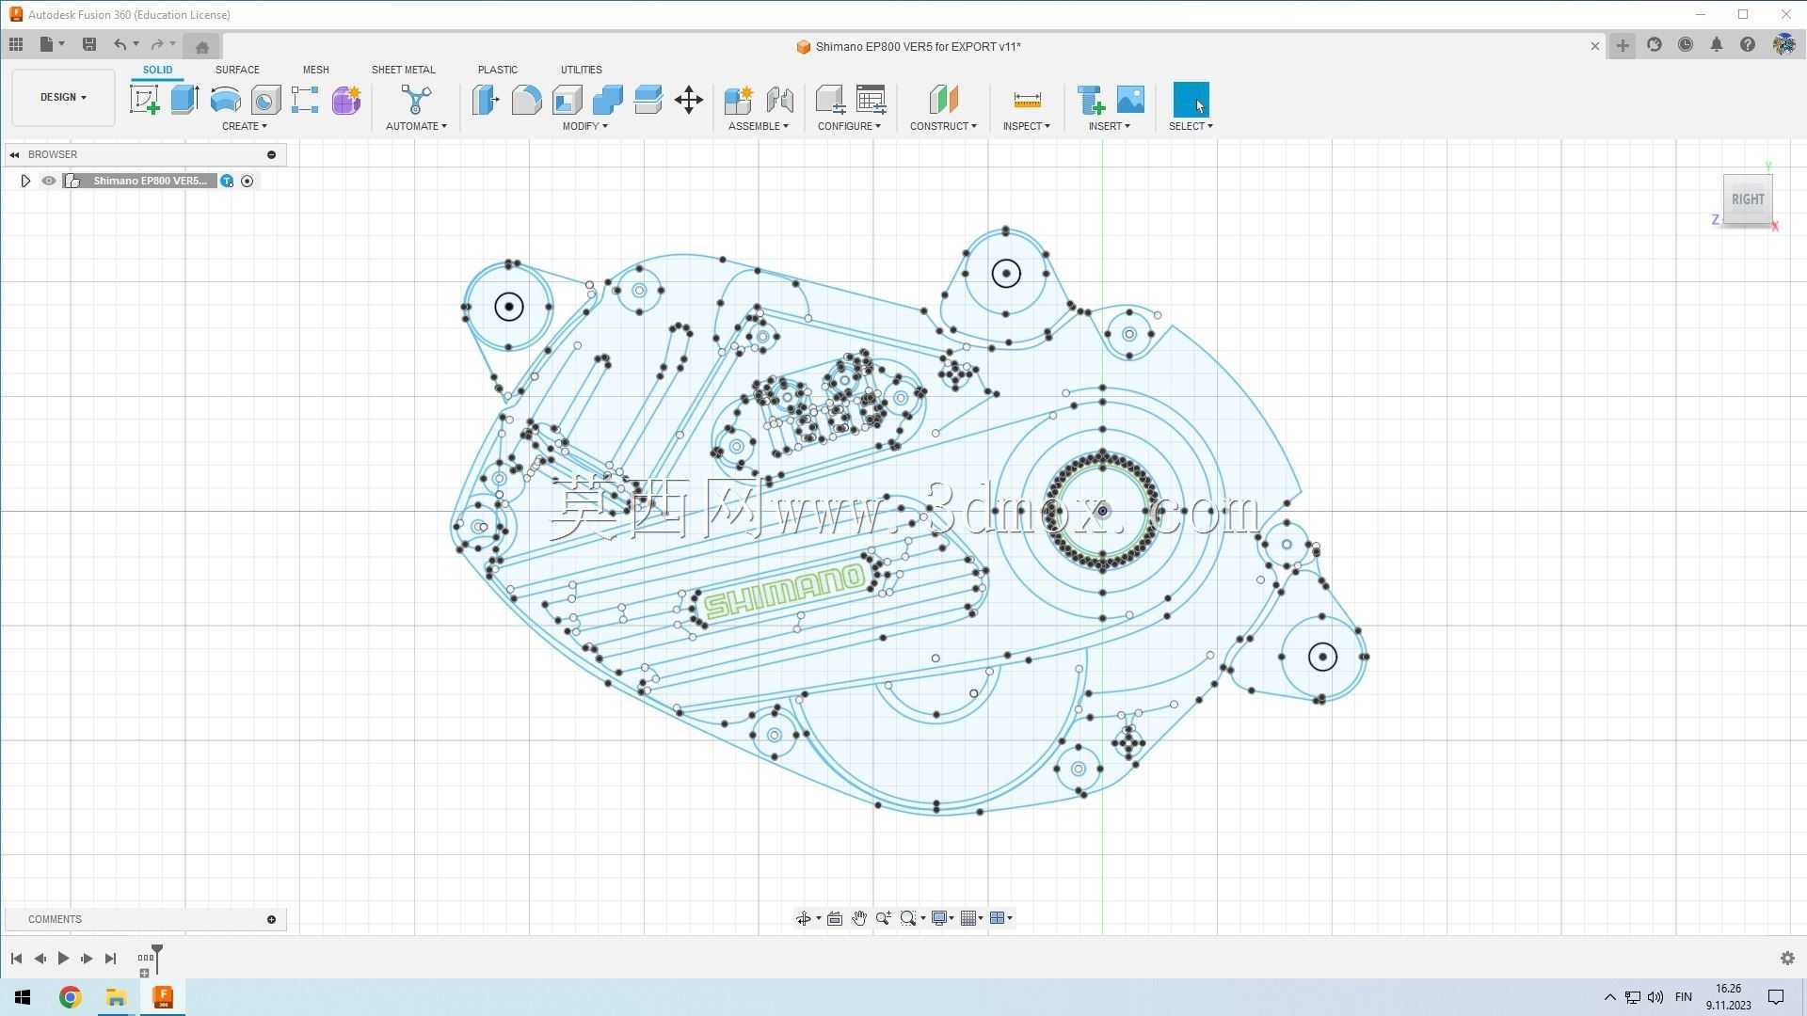This screenshot has height=1016, width=1807.
Task: Select the SOLID tab
Action: point(157,70)
